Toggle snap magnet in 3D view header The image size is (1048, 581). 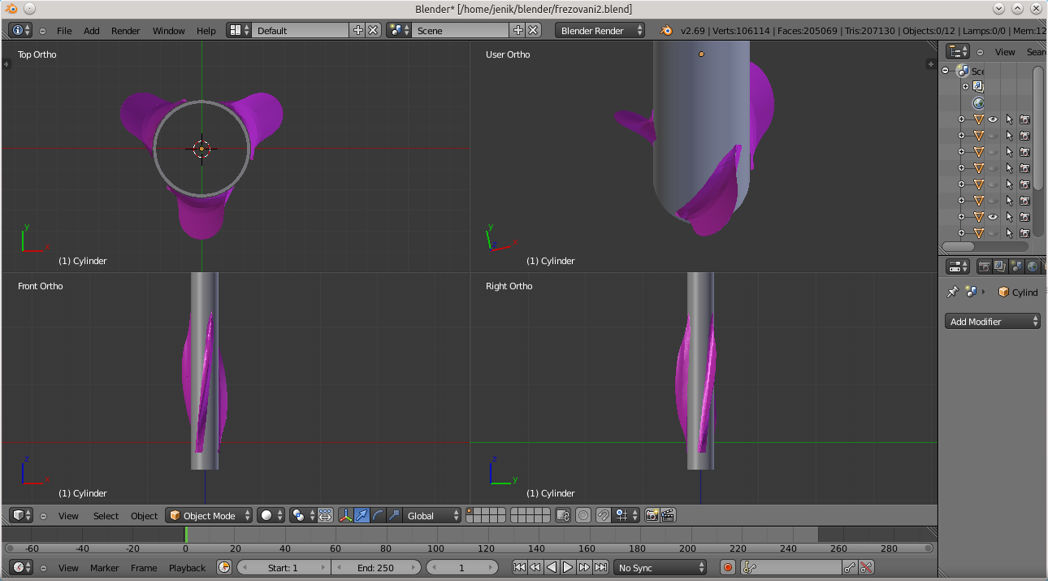(603, 515)
